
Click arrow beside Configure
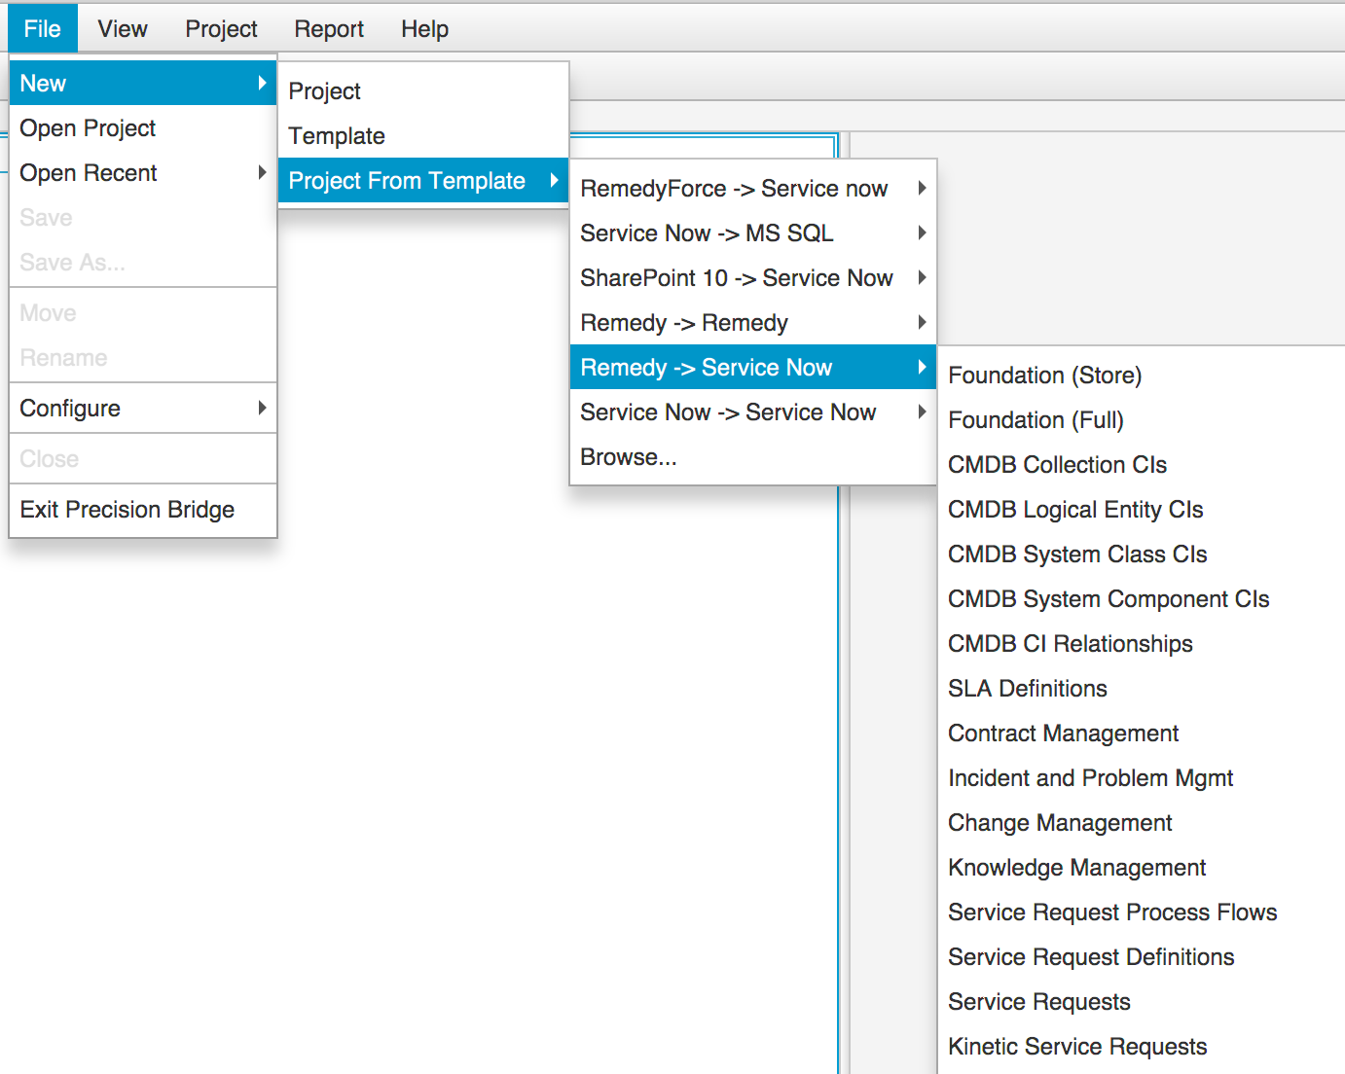click(262, 408)
